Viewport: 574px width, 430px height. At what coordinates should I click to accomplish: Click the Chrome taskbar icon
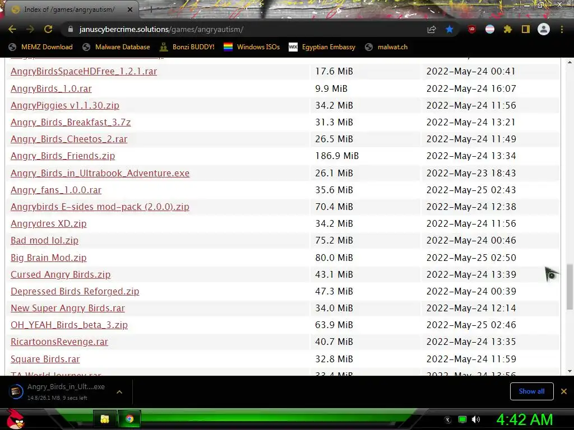[129, 419]
